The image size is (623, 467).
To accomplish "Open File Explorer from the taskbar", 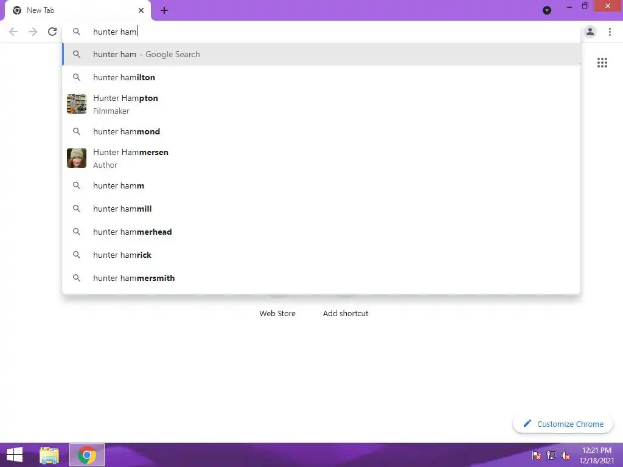I will [x=49, y=455].
